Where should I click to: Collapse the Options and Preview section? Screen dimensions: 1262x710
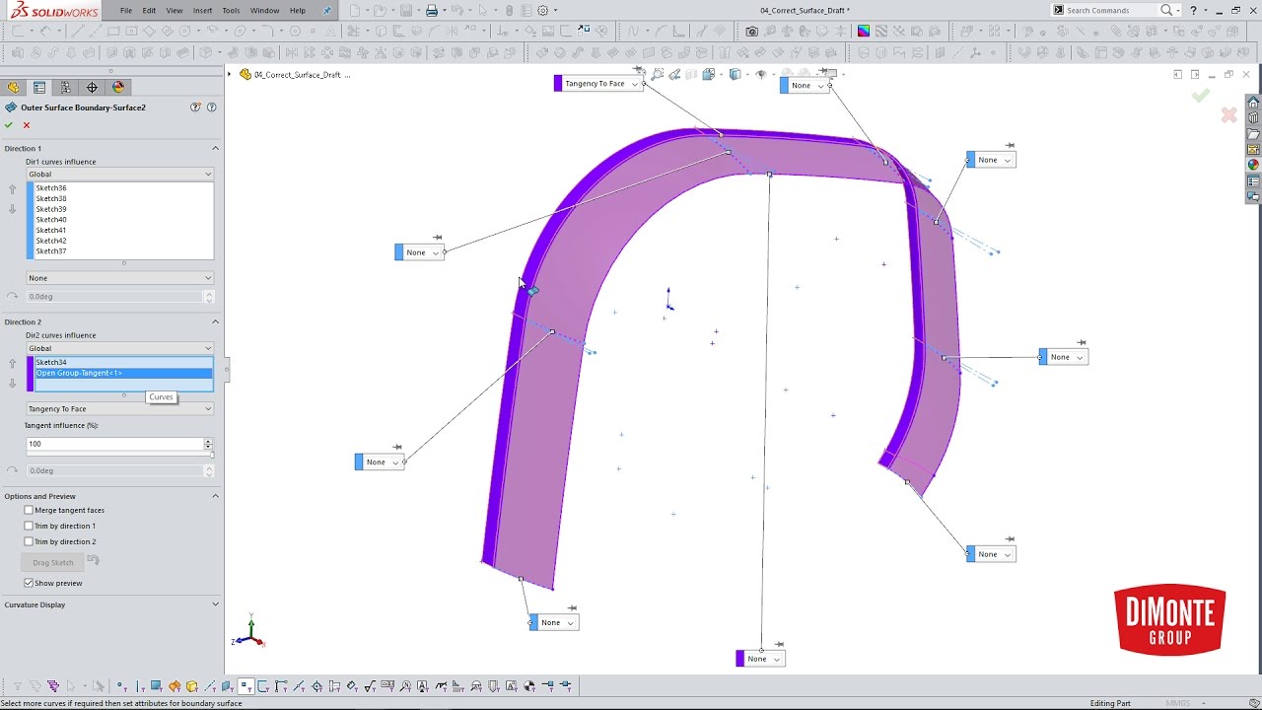point(215,497)
